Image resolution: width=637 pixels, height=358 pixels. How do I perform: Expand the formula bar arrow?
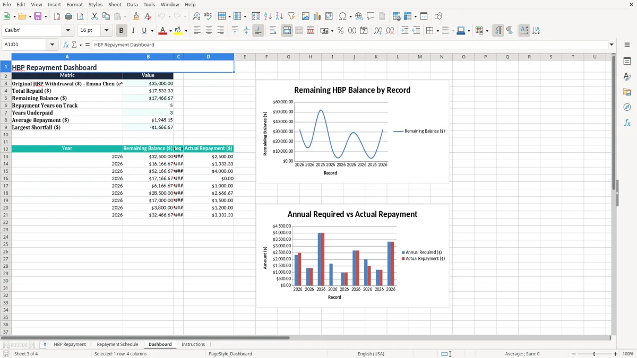coord(612,45)
